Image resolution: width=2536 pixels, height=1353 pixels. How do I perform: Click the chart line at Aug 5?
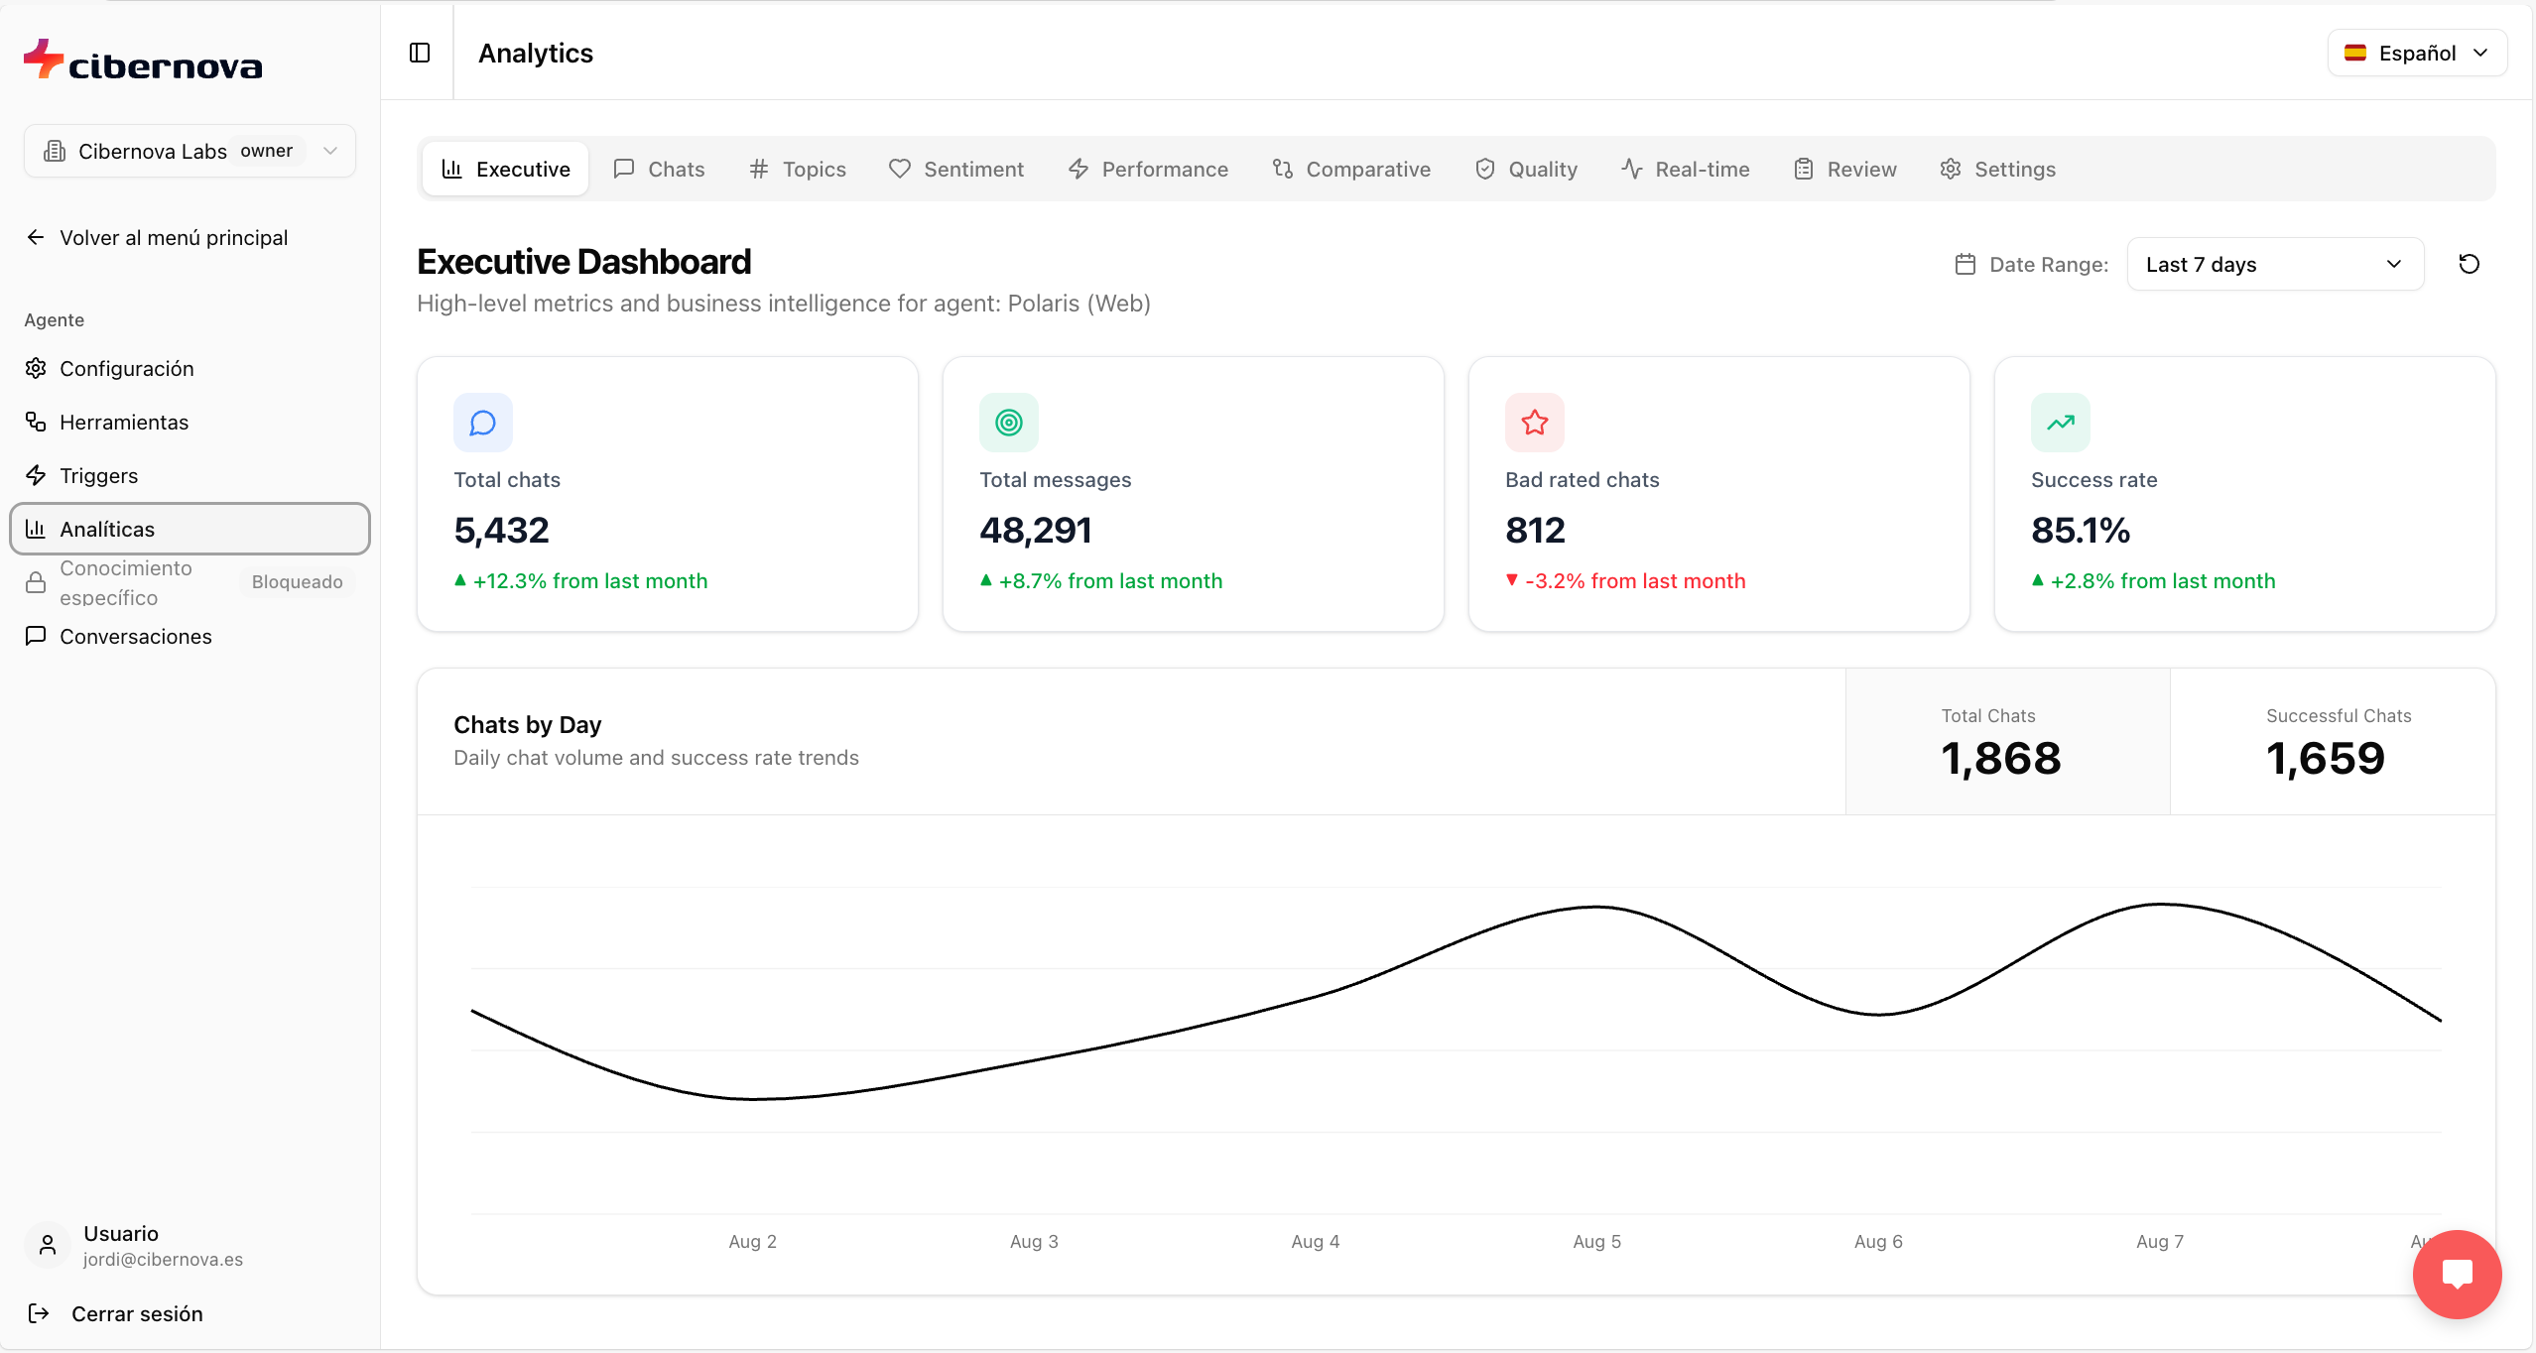(x=1596, y=907)
